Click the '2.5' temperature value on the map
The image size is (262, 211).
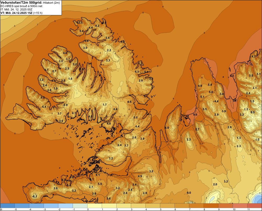[67, 68]
